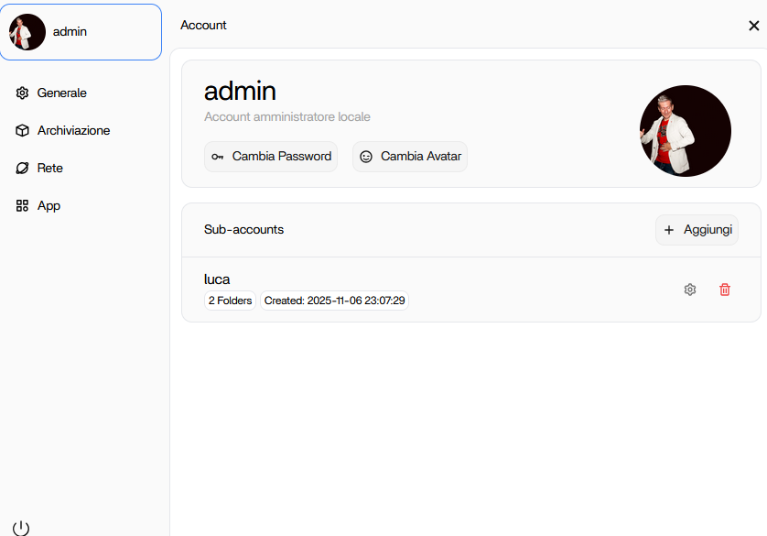Screen dimensions: 767x536
Task: Click the smiley face avatar icon
Action: tap(366, 157)
